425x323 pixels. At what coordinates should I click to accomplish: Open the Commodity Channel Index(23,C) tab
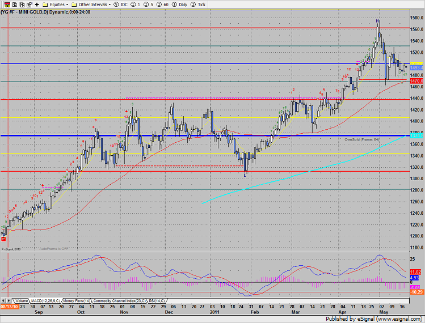[x=120, y=301]
